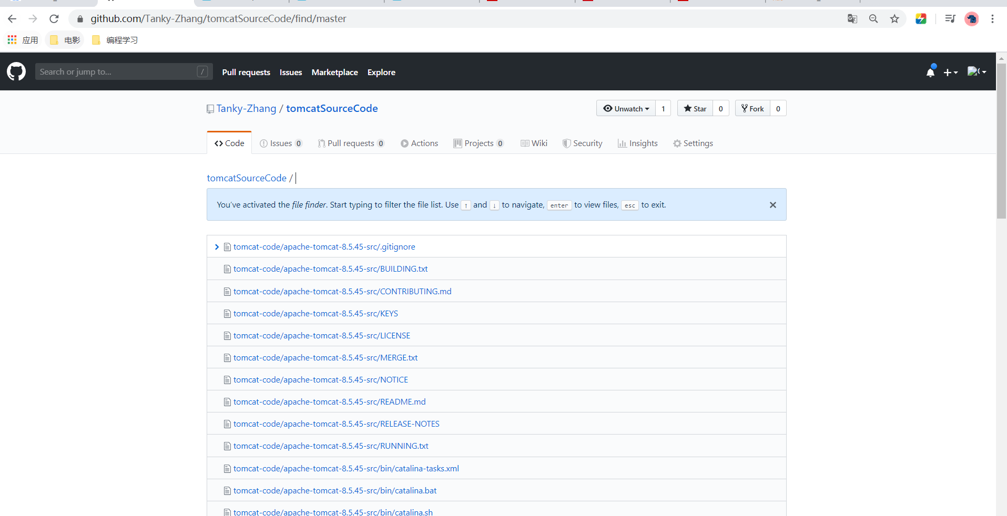Expand the Unwatch dropdown
Screen dimensions: 1007x516
[x=626, y=108]
